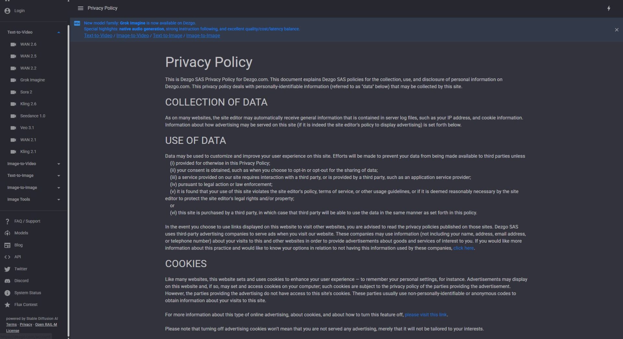Click the System Status info icon
This screenshot has width=623, height=339.
pos(7,293)
